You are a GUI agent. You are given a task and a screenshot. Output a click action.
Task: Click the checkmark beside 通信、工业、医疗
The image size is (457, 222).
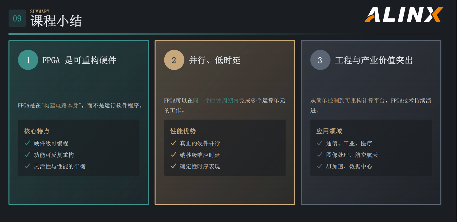coord(319,143)
